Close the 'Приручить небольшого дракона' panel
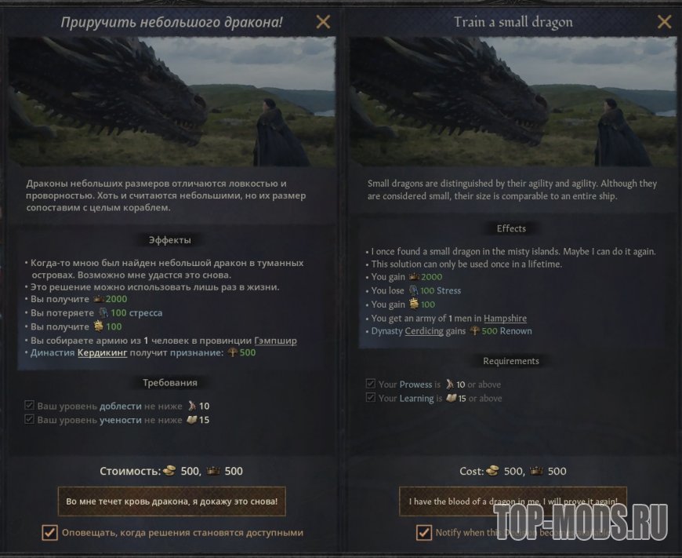682x558 pixels. (x=323, y=21)
